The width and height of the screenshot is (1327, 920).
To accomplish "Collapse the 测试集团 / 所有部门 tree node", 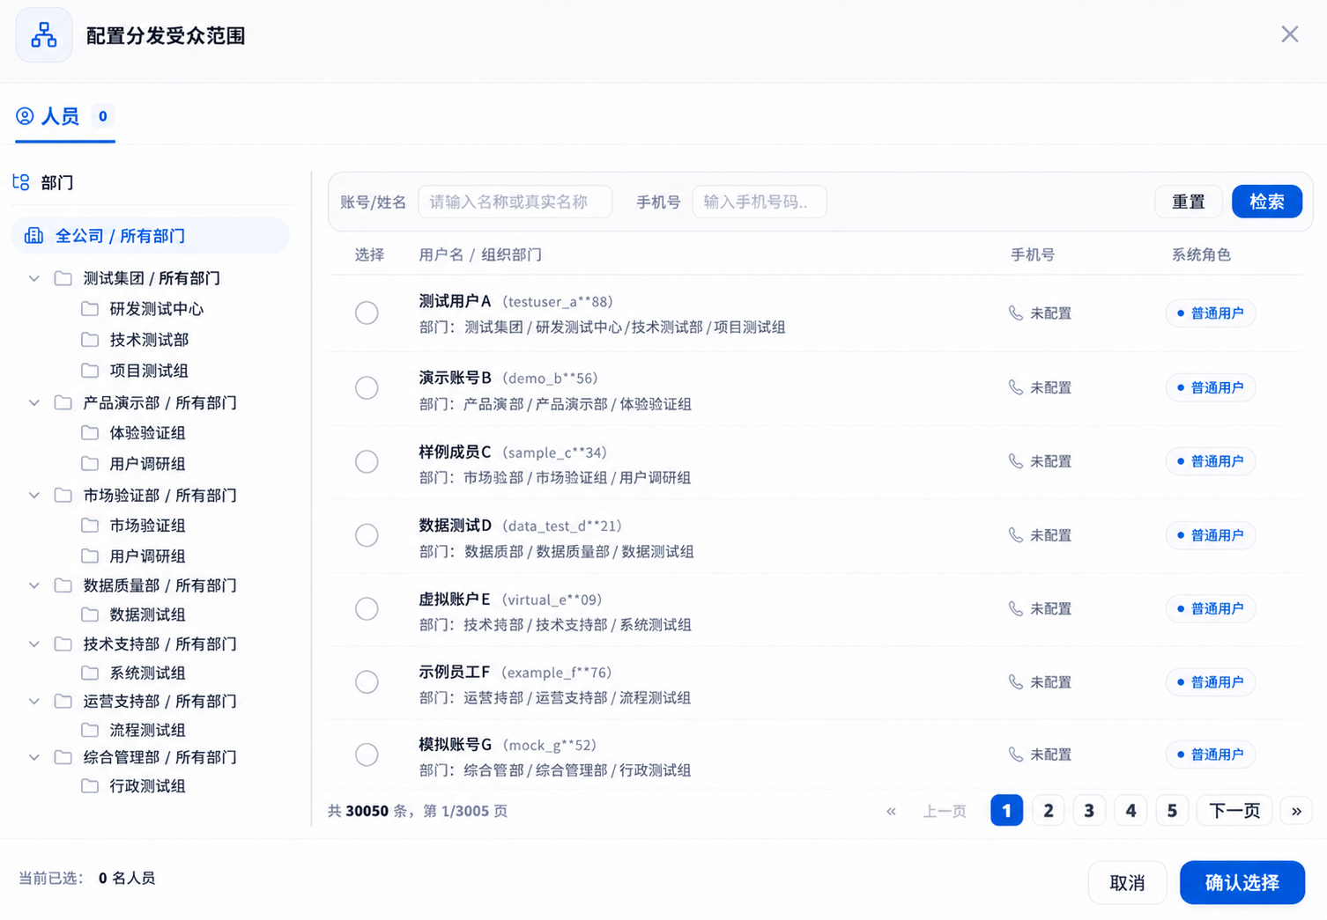I will [34, 278].
